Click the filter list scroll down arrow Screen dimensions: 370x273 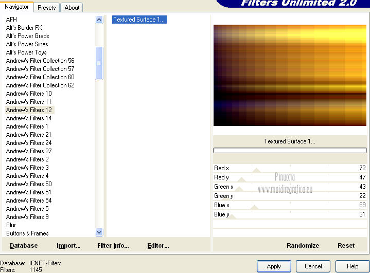[x=99, y=232]
